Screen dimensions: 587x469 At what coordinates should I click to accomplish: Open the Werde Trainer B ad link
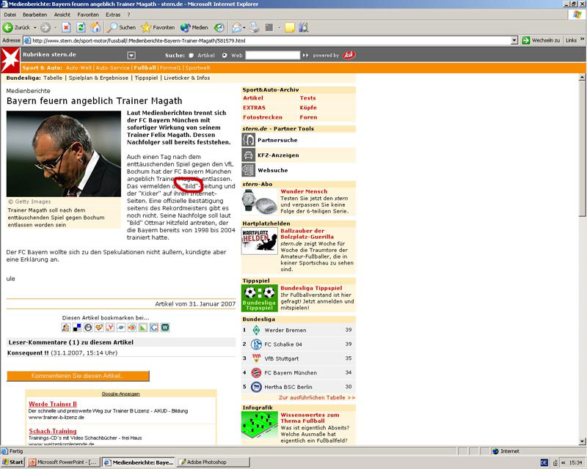53,404
